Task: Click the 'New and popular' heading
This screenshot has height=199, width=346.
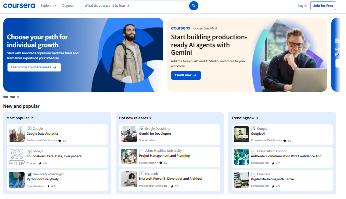Action: (21, 106)
